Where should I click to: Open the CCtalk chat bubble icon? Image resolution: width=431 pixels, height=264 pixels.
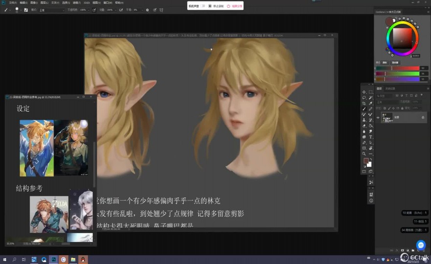(421, 245)
